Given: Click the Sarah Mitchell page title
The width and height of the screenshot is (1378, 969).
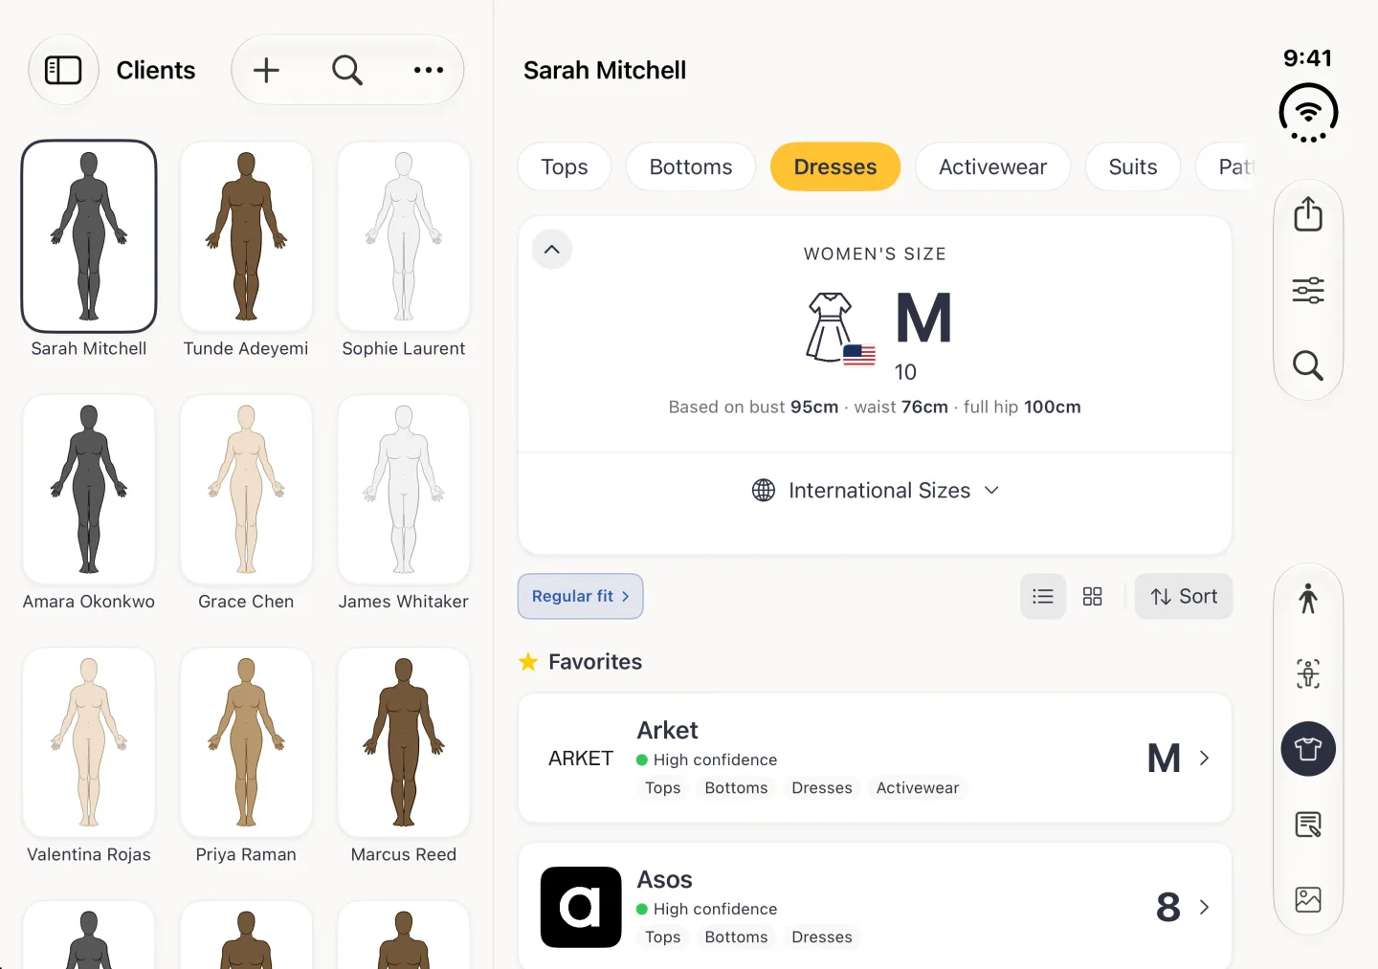Looking at the screenshot, I should tap(605, 70).
